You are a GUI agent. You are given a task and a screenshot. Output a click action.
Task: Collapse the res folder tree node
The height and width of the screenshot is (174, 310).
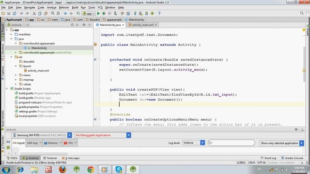(x=12, y=57)
